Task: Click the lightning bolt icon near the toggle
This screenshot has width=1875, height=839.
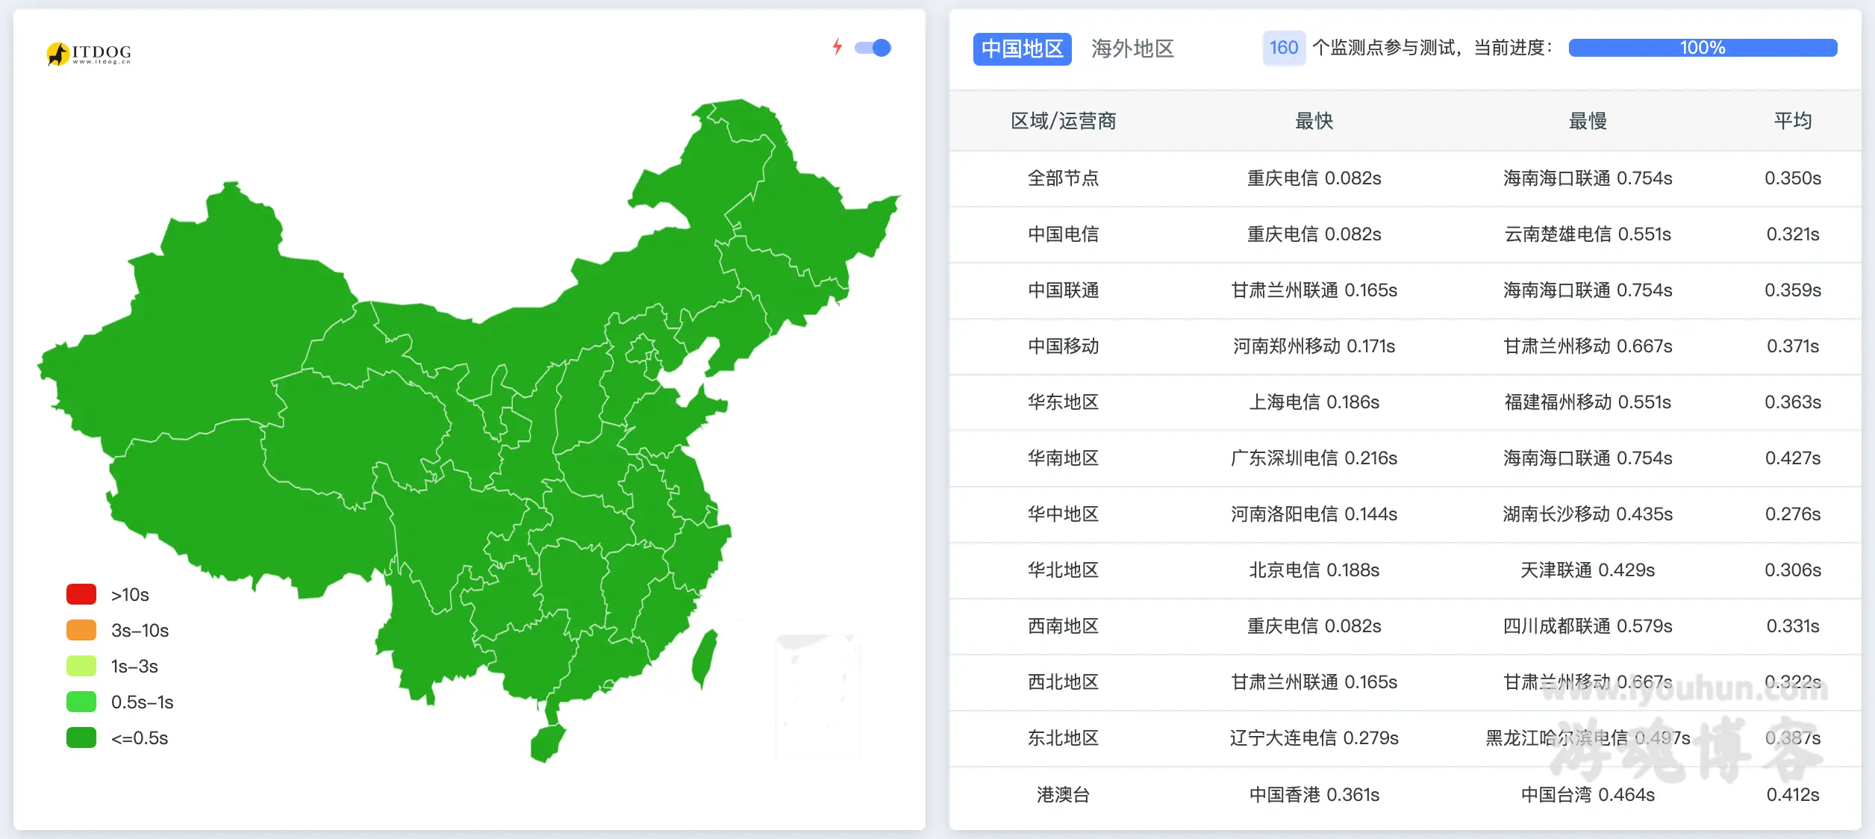Action: 837,47
